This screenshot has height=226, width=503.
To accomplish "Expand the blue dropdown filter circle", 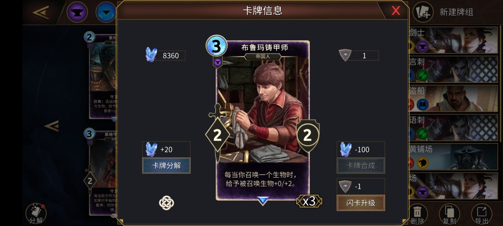I will tap(106, 12).
